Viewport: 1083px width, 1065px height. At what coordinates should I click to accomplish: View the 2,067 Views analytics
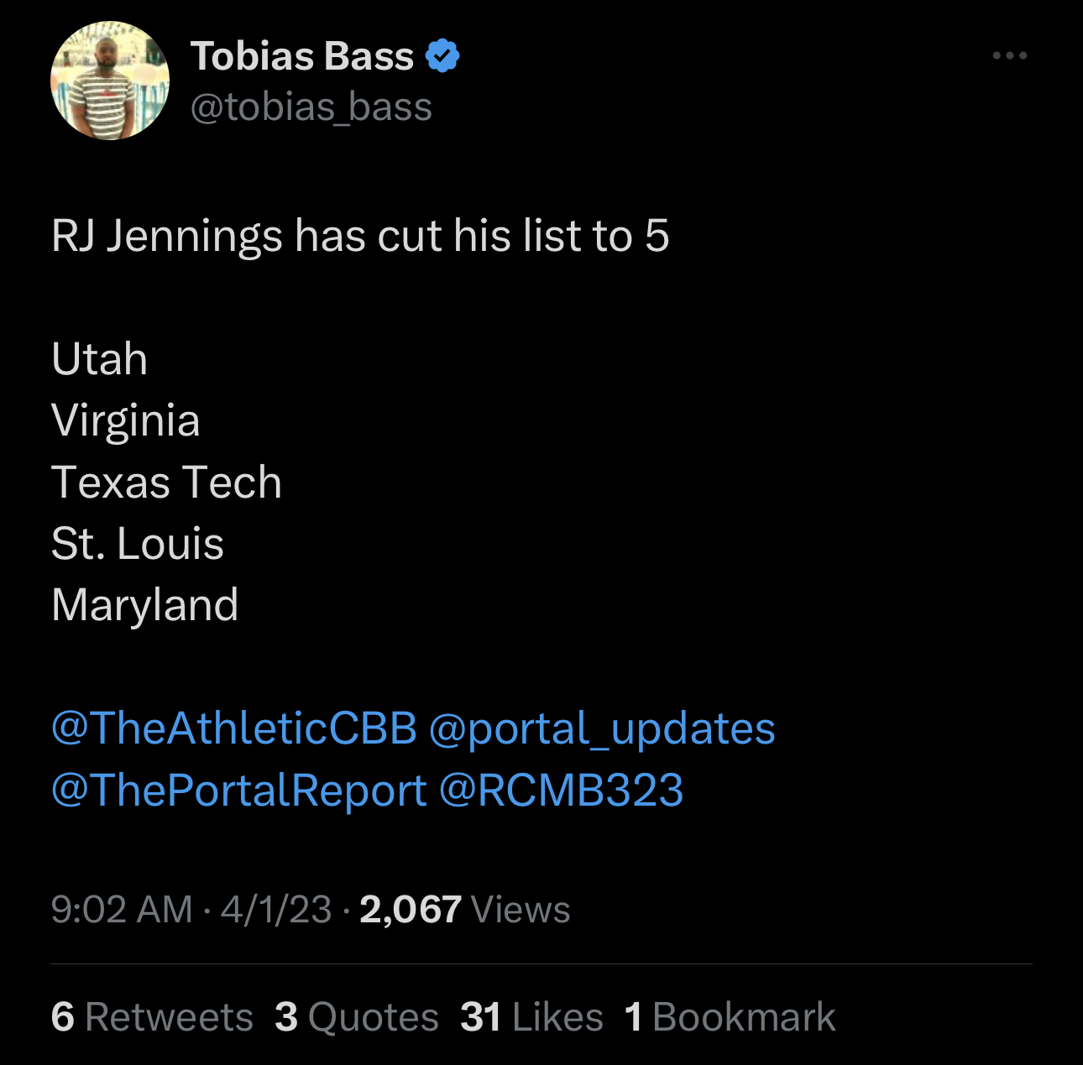465,910
